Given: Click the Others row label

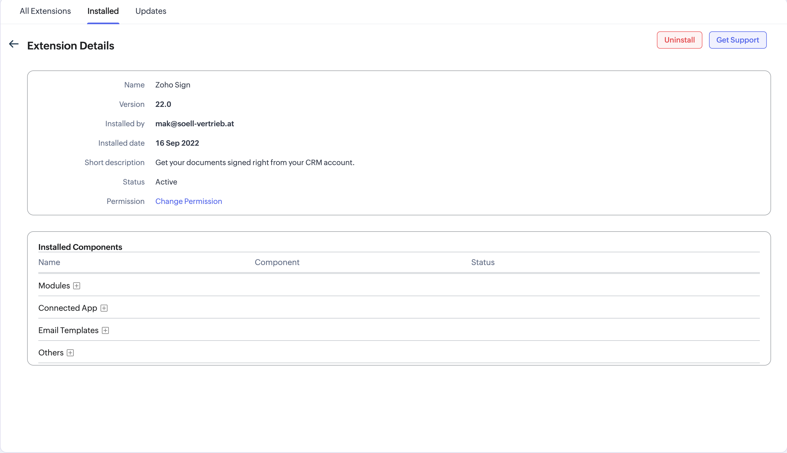Looking at the screenshot, I should click(51, 353).
